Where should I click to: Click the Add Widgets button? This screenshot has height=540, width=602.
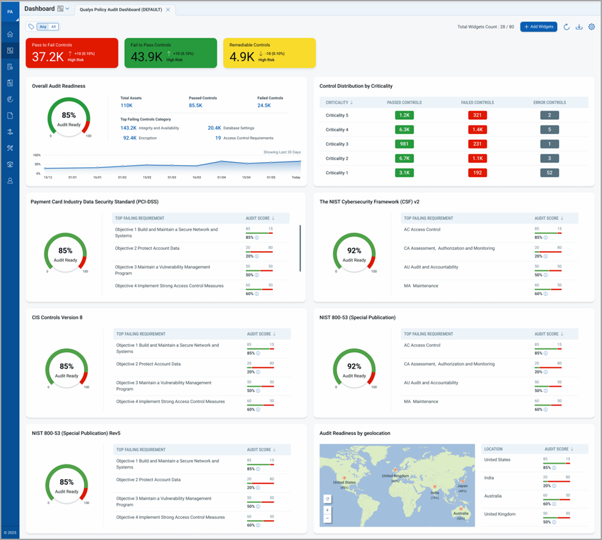[x=538, y=27]
